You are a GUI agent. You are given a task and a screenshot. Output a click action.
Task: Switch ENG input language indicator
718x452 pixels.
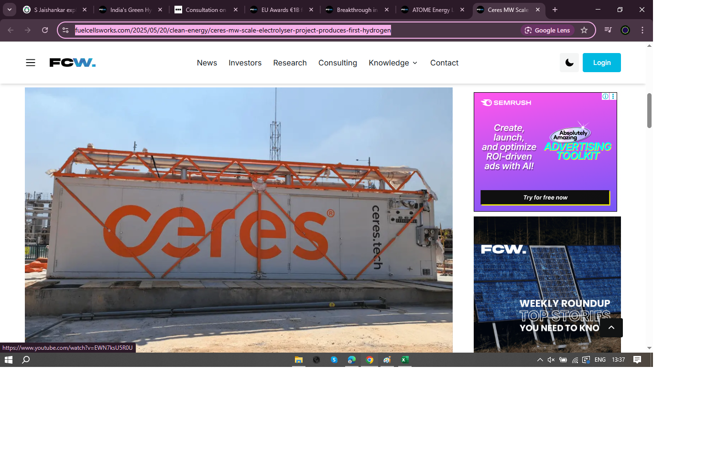600,360
